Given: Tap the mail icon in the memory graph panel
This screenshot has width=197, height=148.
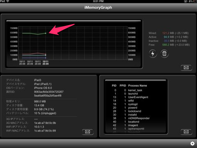Looking at the screenshot, I should (186, 67).
